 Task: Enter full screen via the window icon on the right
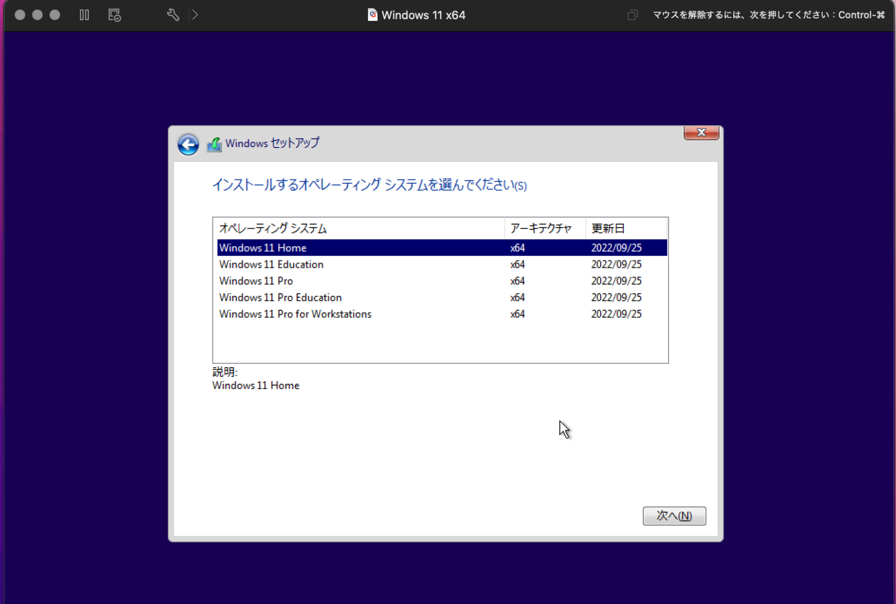click(x=632, y=15)
